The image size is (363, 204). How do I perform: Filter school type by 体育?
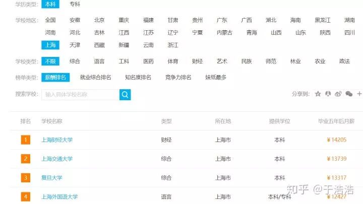[173, 61]
